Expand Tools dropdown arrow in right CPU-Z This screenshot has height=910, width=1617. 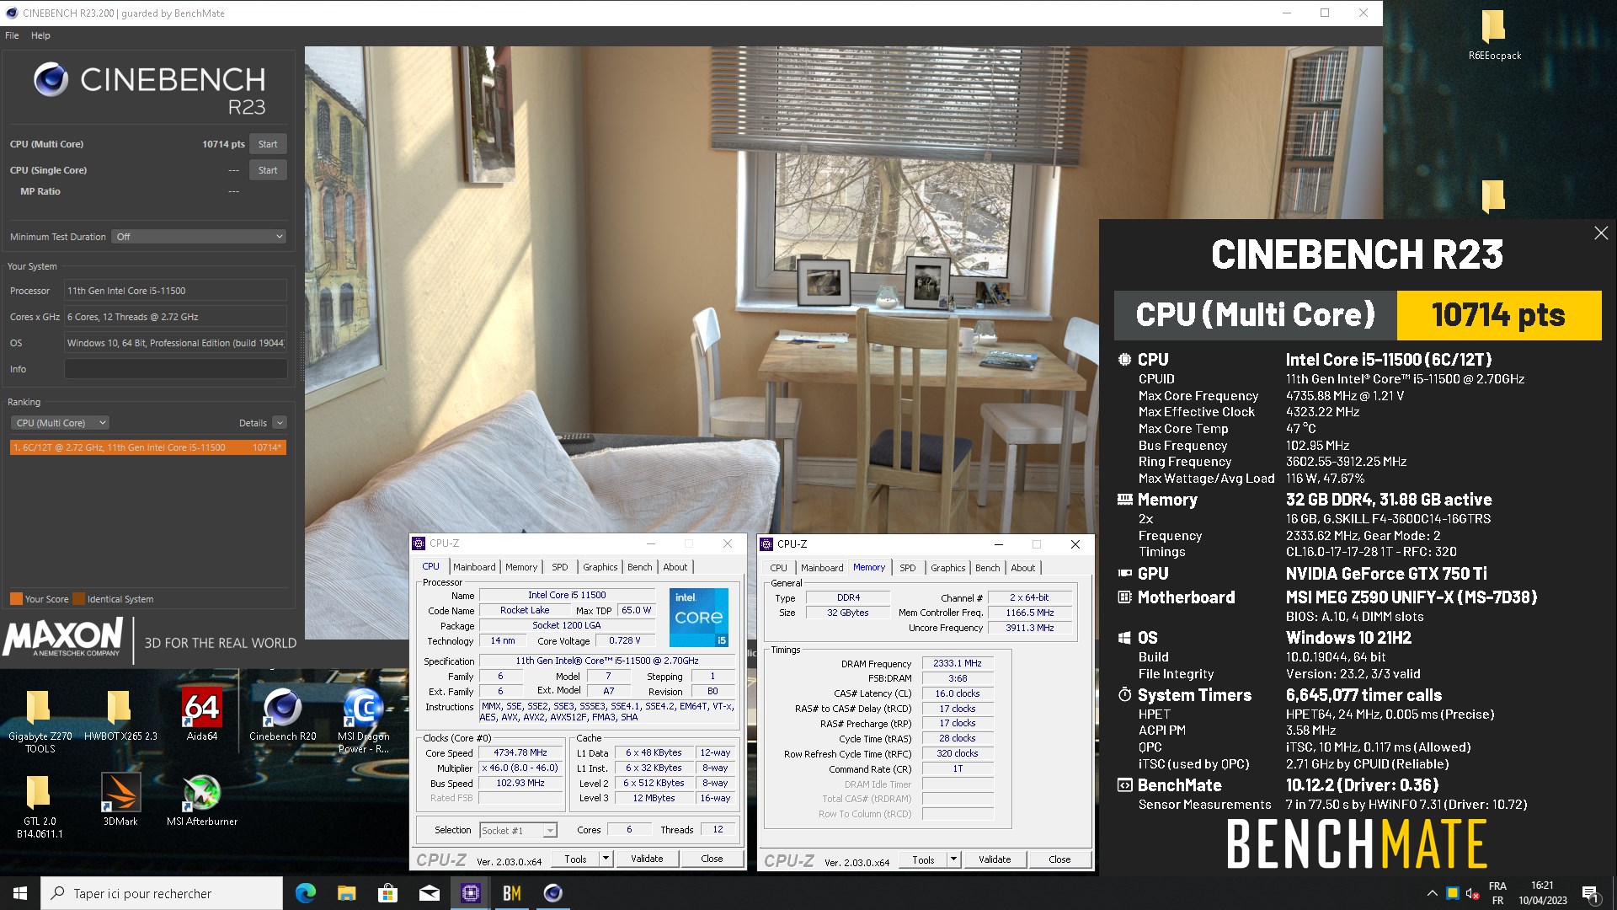pyautogui.click(x=953, y=860)
